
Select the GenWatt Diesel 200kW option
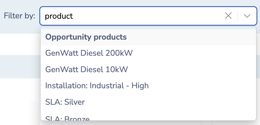(148, 53)
